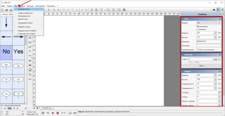Screen dimensions: 225x116
Task: Select the image insert tool in left toolbar
Action: (x=30, y=70)
